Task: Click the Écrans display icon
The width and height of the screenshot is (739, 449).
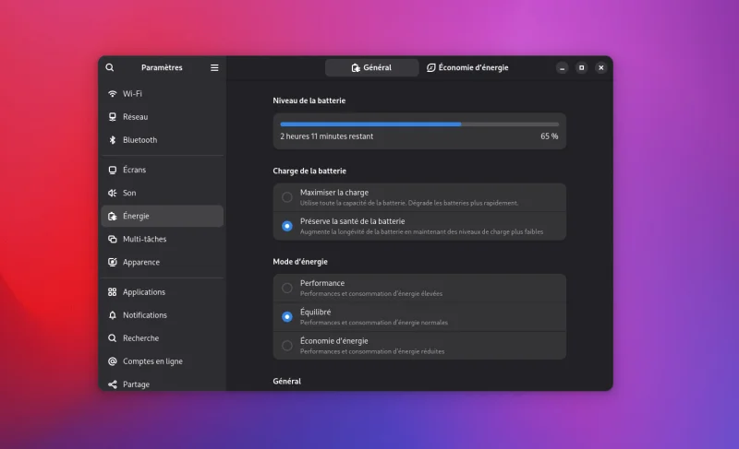Action: pyautogui.click(x=112, y=170)
